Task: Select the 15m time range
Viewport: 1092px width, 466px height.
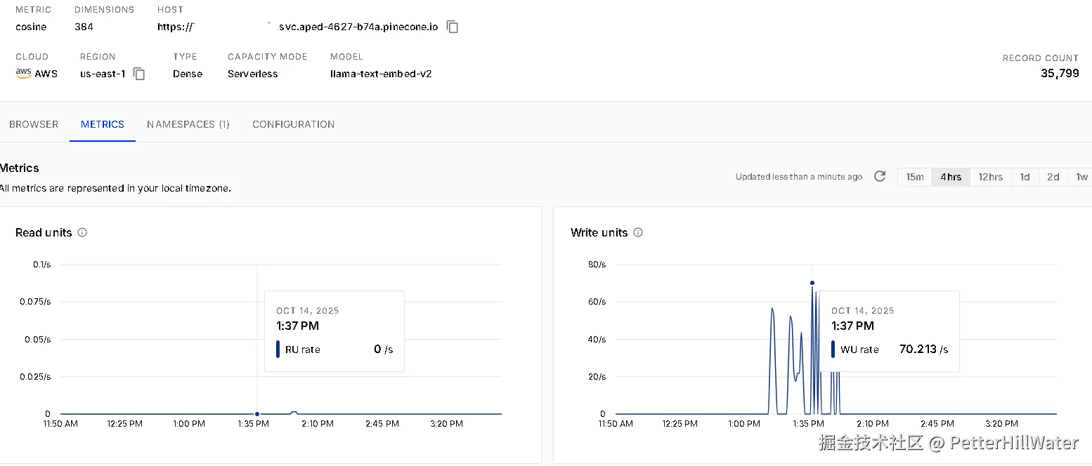Action: [x=915, y=177]
